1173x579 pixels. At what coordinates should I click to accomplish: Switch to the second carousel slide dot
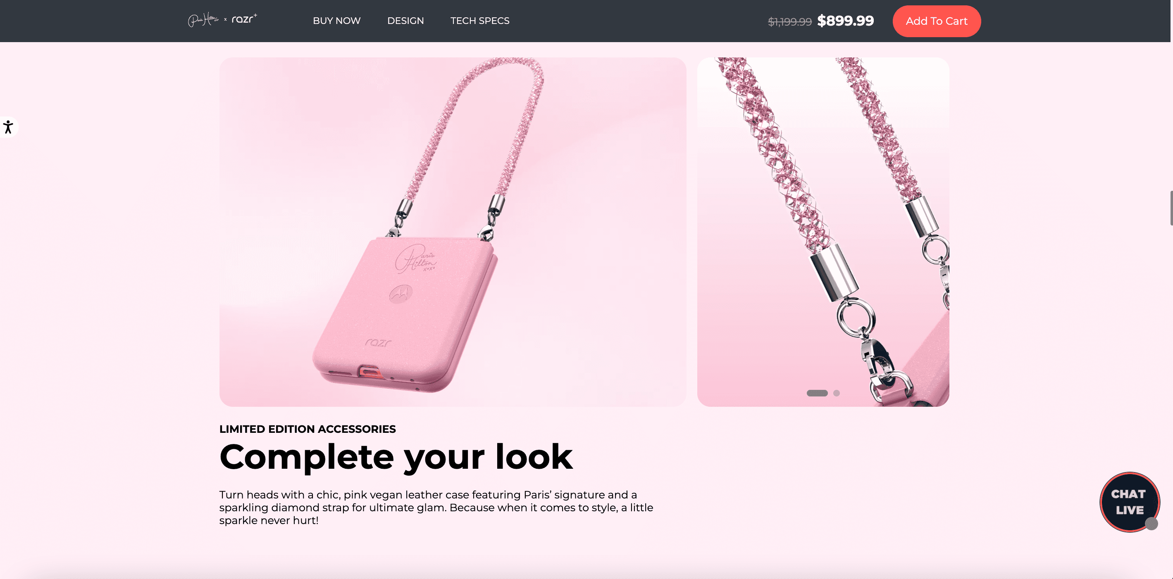coord(837,393)
